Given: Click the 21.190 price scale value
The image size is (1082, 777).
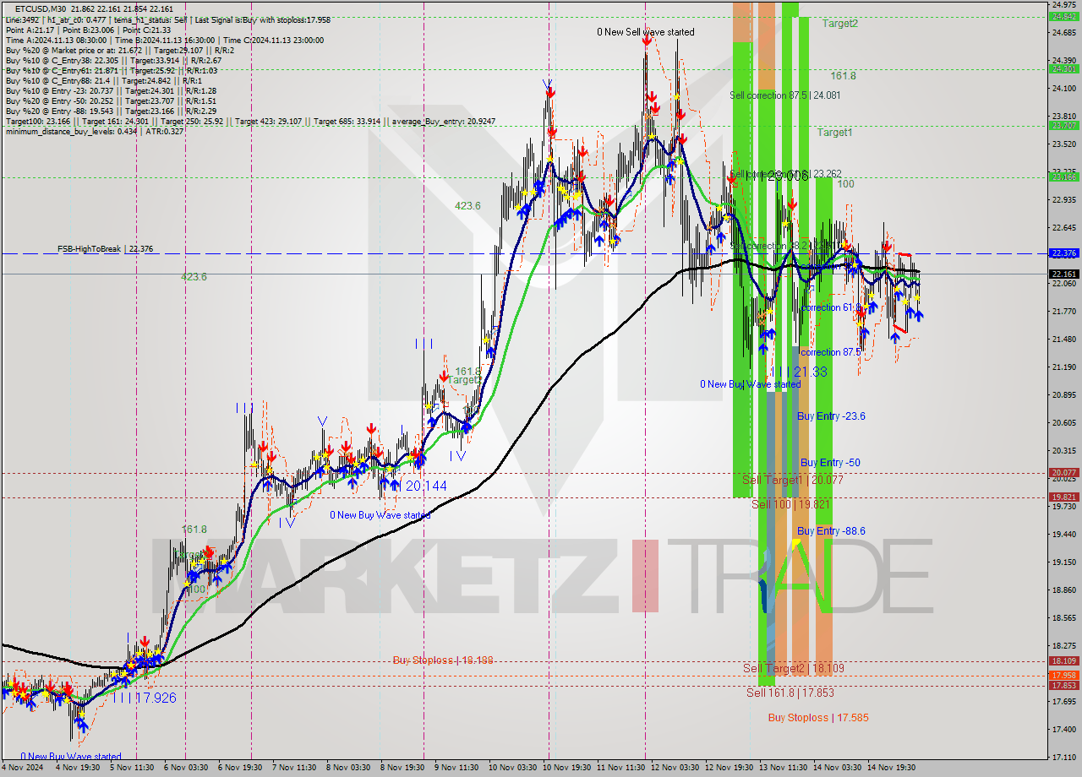Looking at the screenshot, I should tap(1063, 367).
